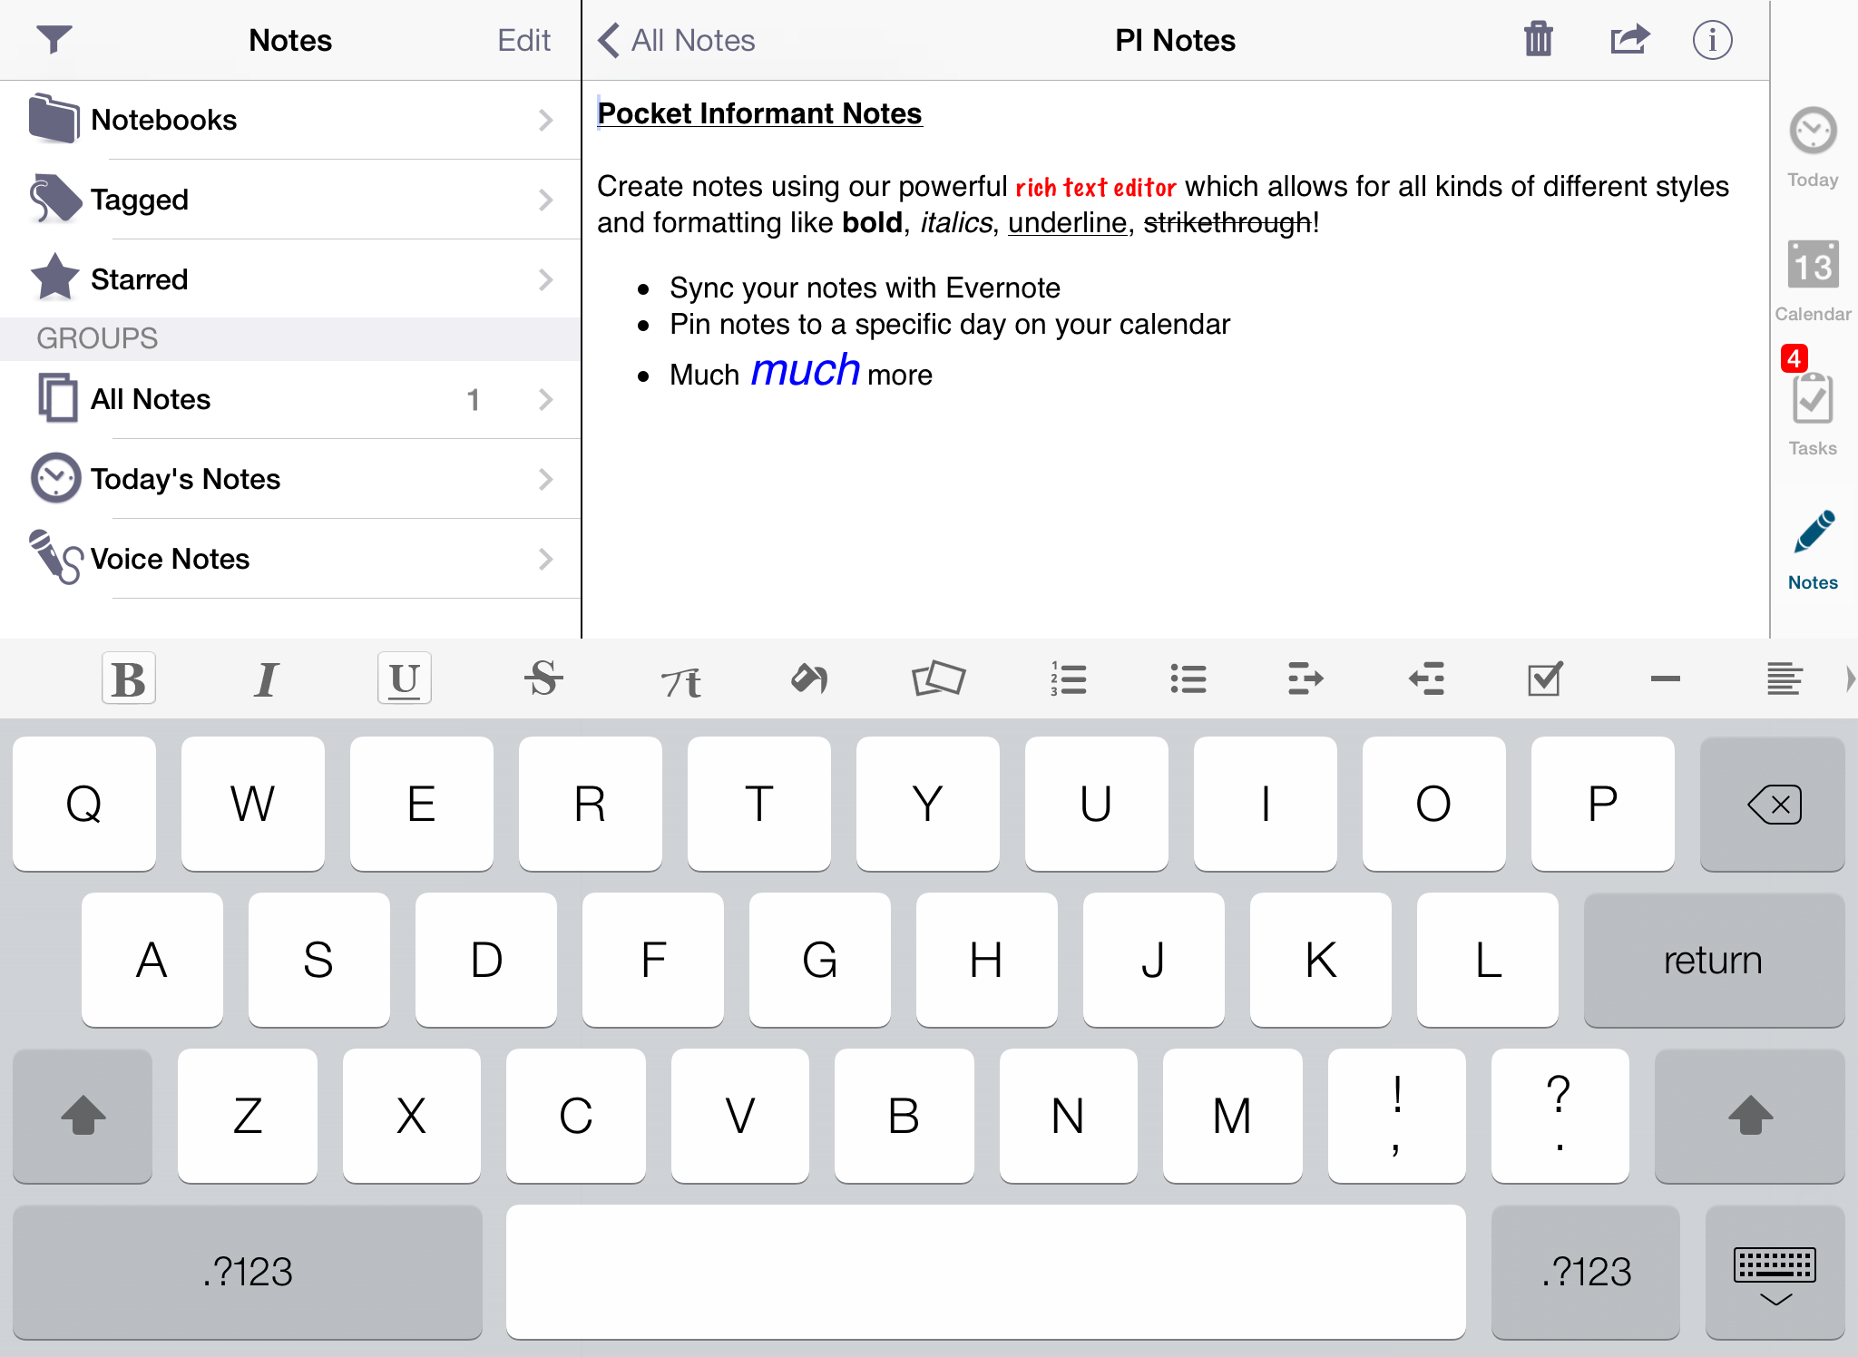Open text alignment options
1858x1357 pixels.
click(x=1784, y=678)
